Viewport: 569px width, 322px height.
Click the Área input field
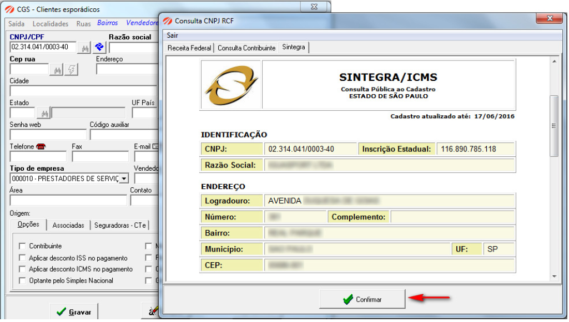click(68, 200)
